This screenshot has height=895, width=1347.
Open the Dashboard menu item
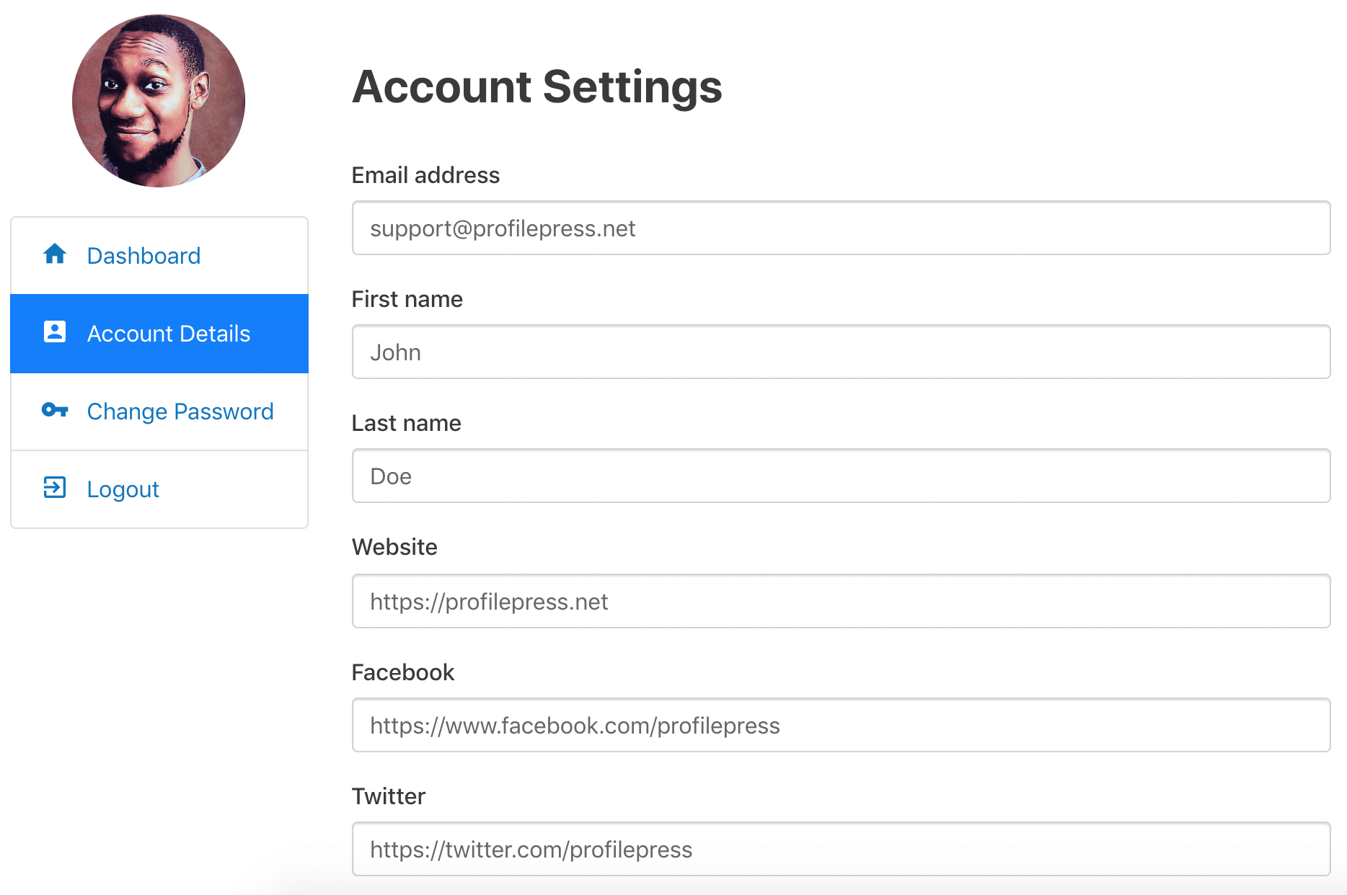point(159,256)
